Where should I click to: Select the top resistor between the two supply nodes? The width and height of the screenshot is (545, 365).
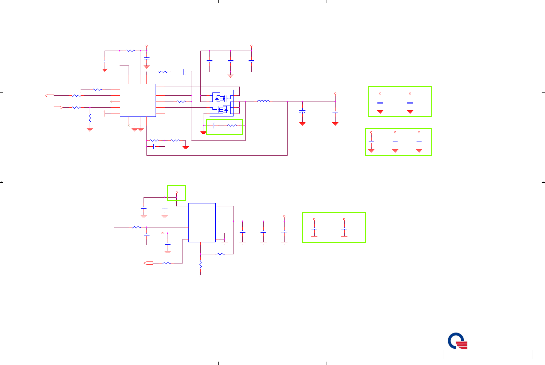130,51
